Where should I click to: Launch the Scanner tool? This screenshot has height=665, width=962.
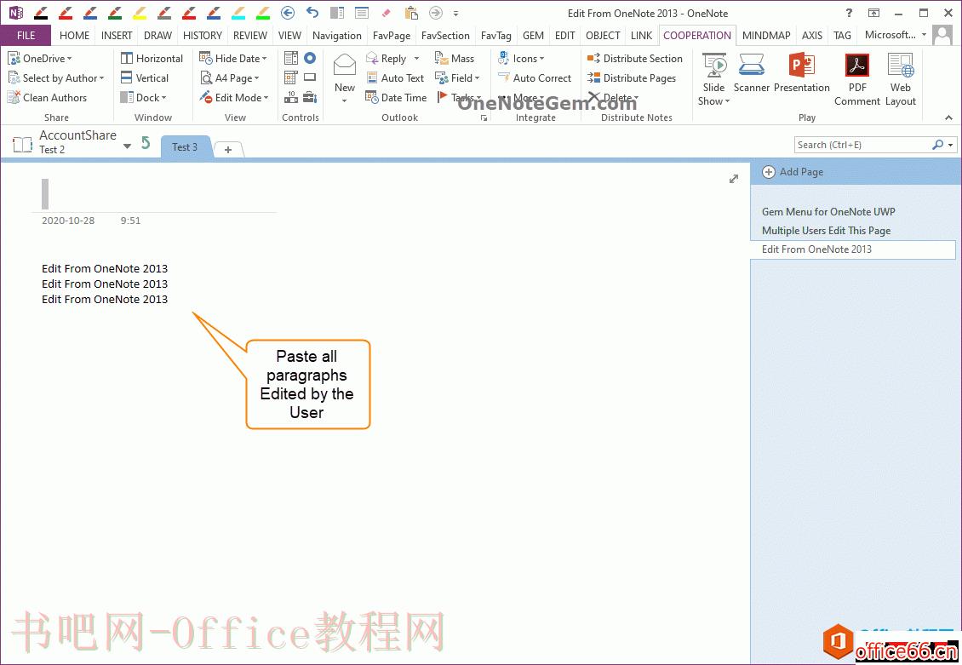point(752,73)
